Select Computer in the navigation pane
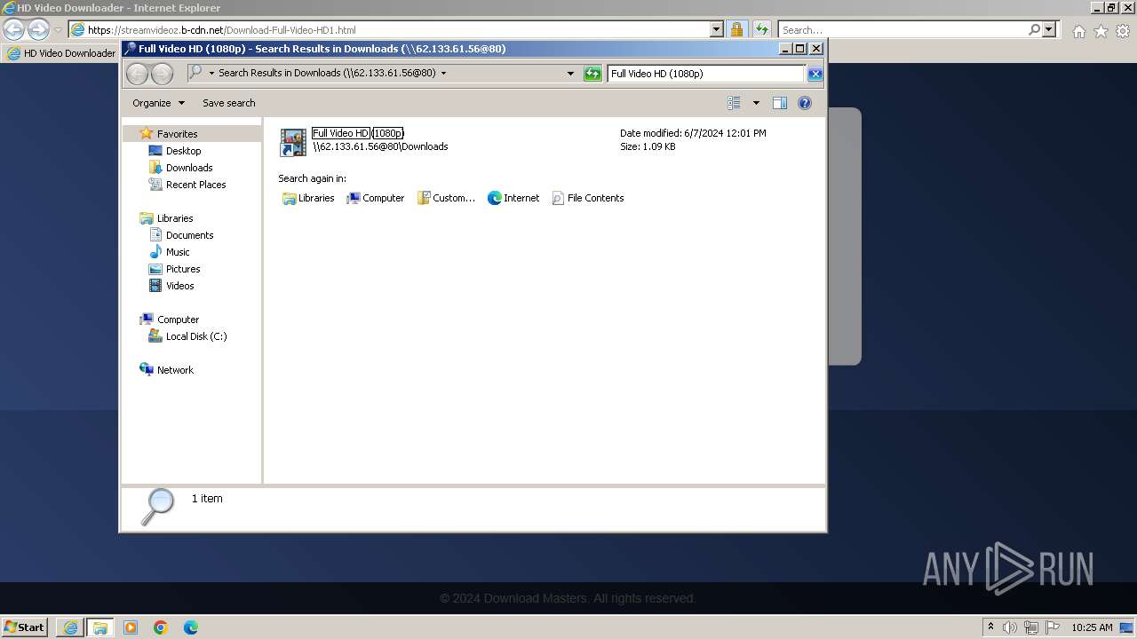The height and width of the screenshot is (639, 1137). (178, 319)
